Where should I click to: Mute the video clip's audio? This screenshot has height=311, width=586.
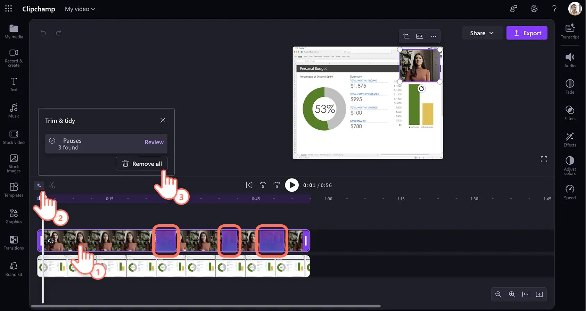(x=51, y=241)
